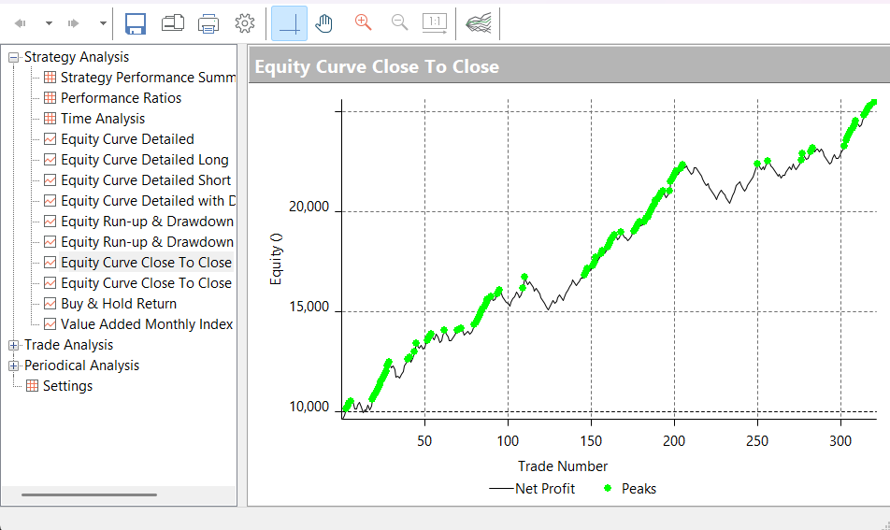Image resolution: width=890 pixels, height=530 pixels.
Task: Click the 250 x-axis label
Action: pos(757,441)
